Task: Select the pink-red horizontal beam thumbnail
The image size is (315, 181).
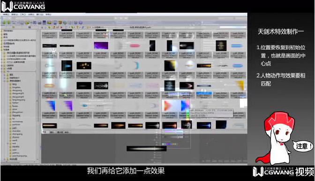Action: (x=135, y=46)
